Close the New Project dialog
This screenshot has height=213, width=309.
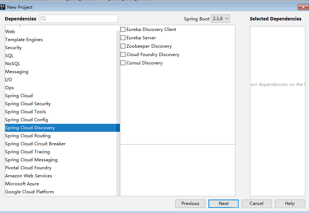click(x=303, y=7)
